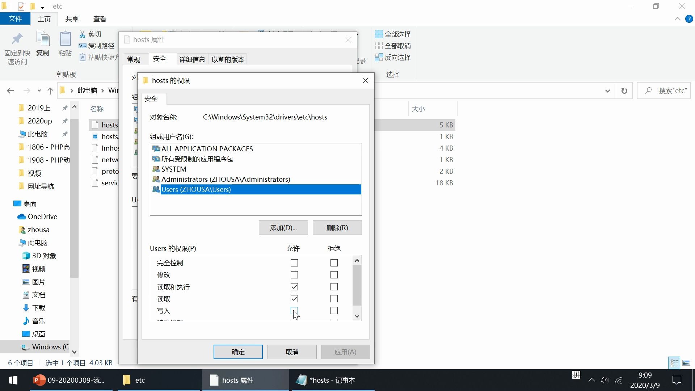
Task: Click the Pin to Quick access icon
Action: (17, 39)
